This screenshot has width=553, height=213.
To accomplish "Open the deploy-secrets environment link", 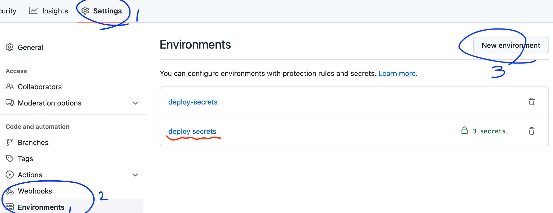I will (x=193, y=102).
